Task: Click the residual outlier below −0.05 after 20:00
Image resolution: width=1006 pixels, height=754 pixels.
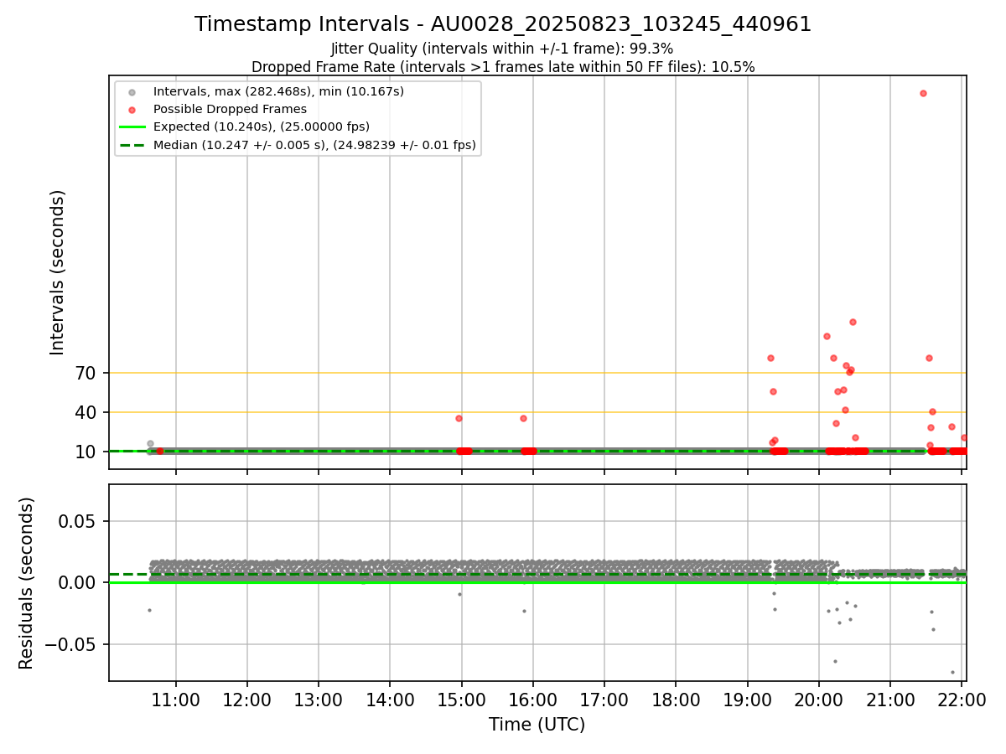Action: (835, 661)
